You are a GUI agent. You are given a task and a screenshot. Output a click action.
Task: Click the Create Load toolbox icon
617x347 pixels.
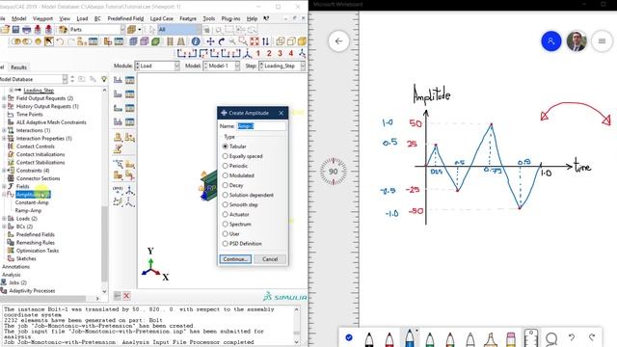pyautogui.click(x=118, y=80)
